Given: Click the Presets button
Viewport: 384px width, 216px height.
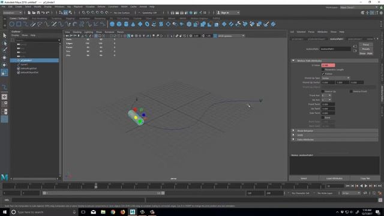Looking at the screenshot, I should pyautogui.click(x=366, y=49).
